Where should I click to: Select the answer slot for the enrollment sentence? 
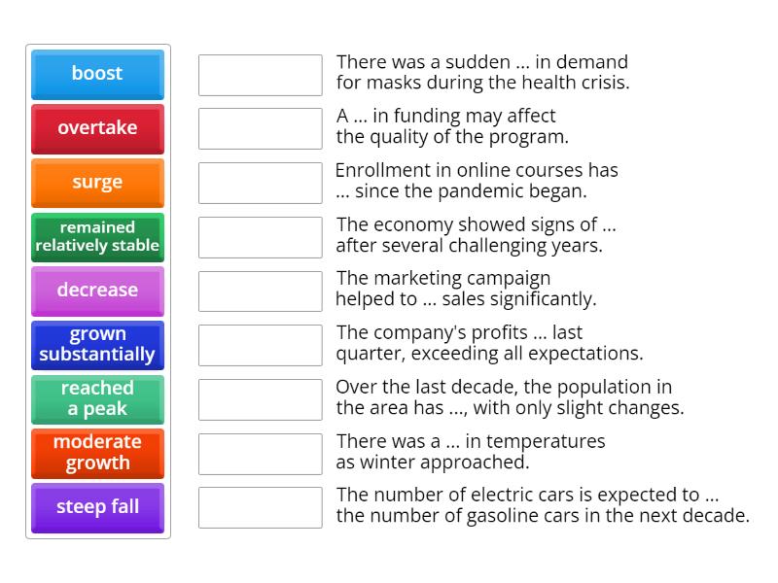tap(259, 183)
